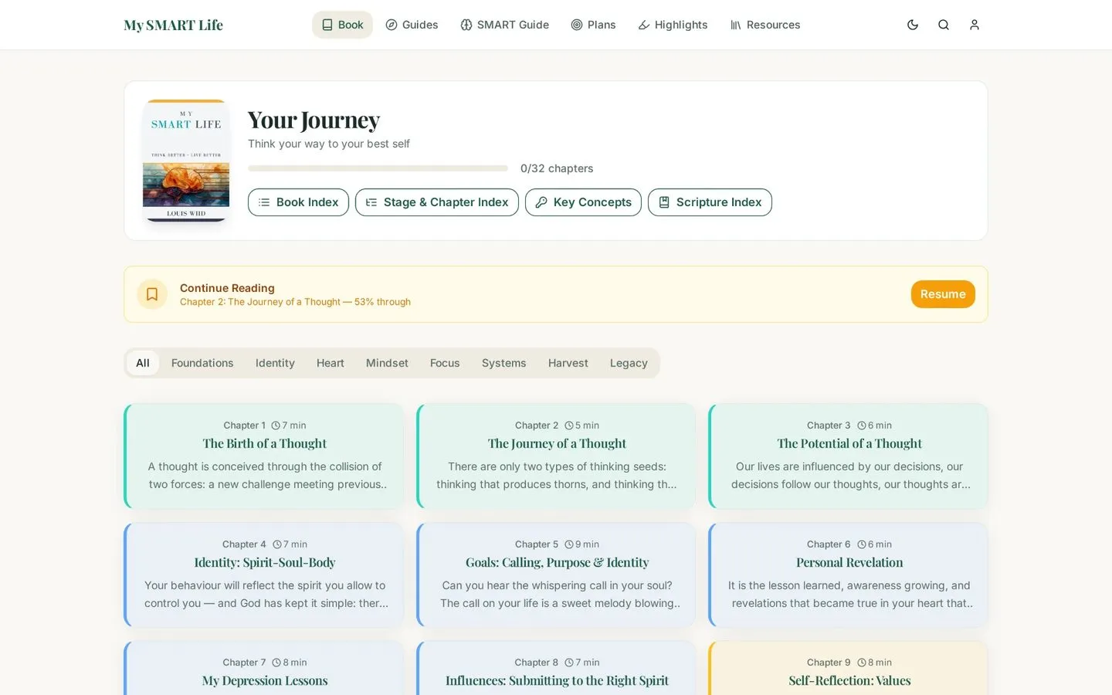This screenshot has height=695, width=1112.
Task: Click key icon on Key Concepts button
Action: (x=541, y=202)
